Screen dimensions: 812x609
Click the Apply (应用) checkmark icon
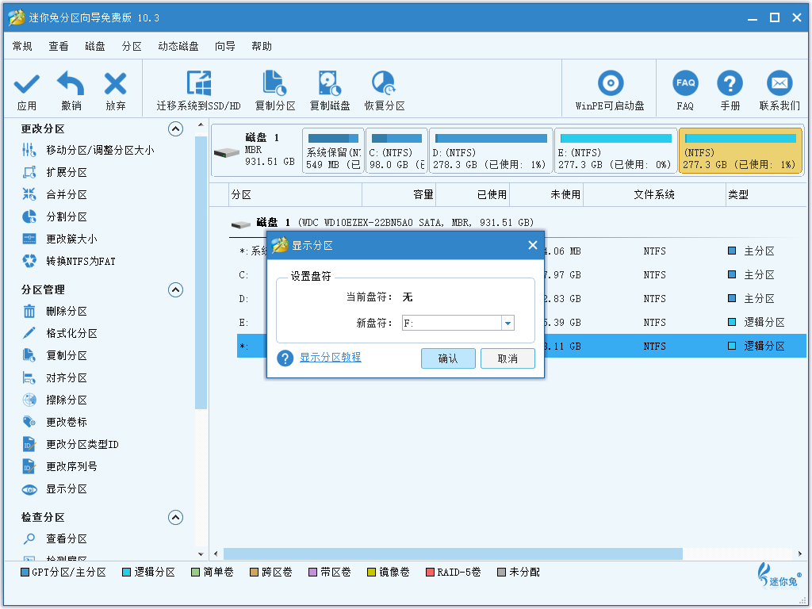26,84
